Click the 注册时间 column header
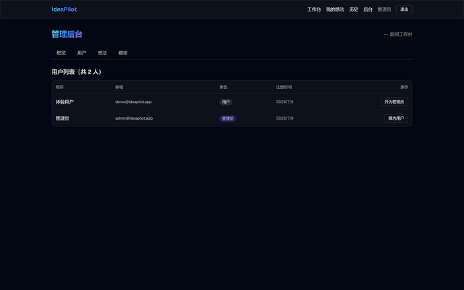 pos(284,87)
